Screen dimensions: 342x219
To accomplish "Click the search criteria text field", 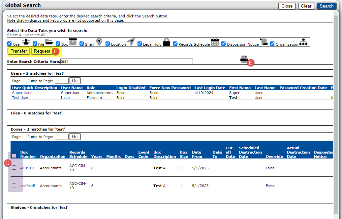I will click(126, 61).
